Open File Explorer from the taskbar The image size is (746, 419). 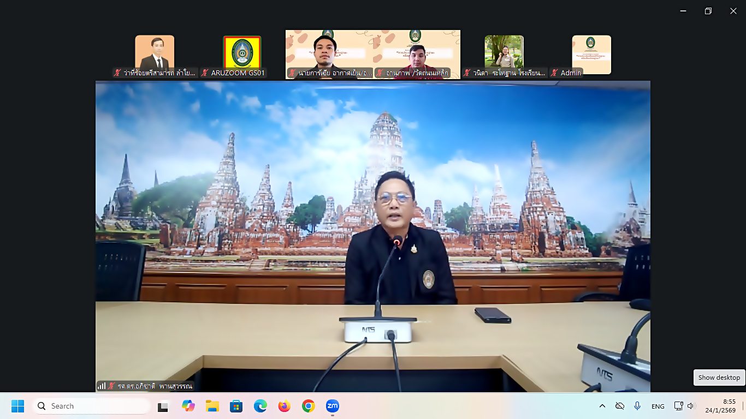pyautogui.click(x=212, y=406)
